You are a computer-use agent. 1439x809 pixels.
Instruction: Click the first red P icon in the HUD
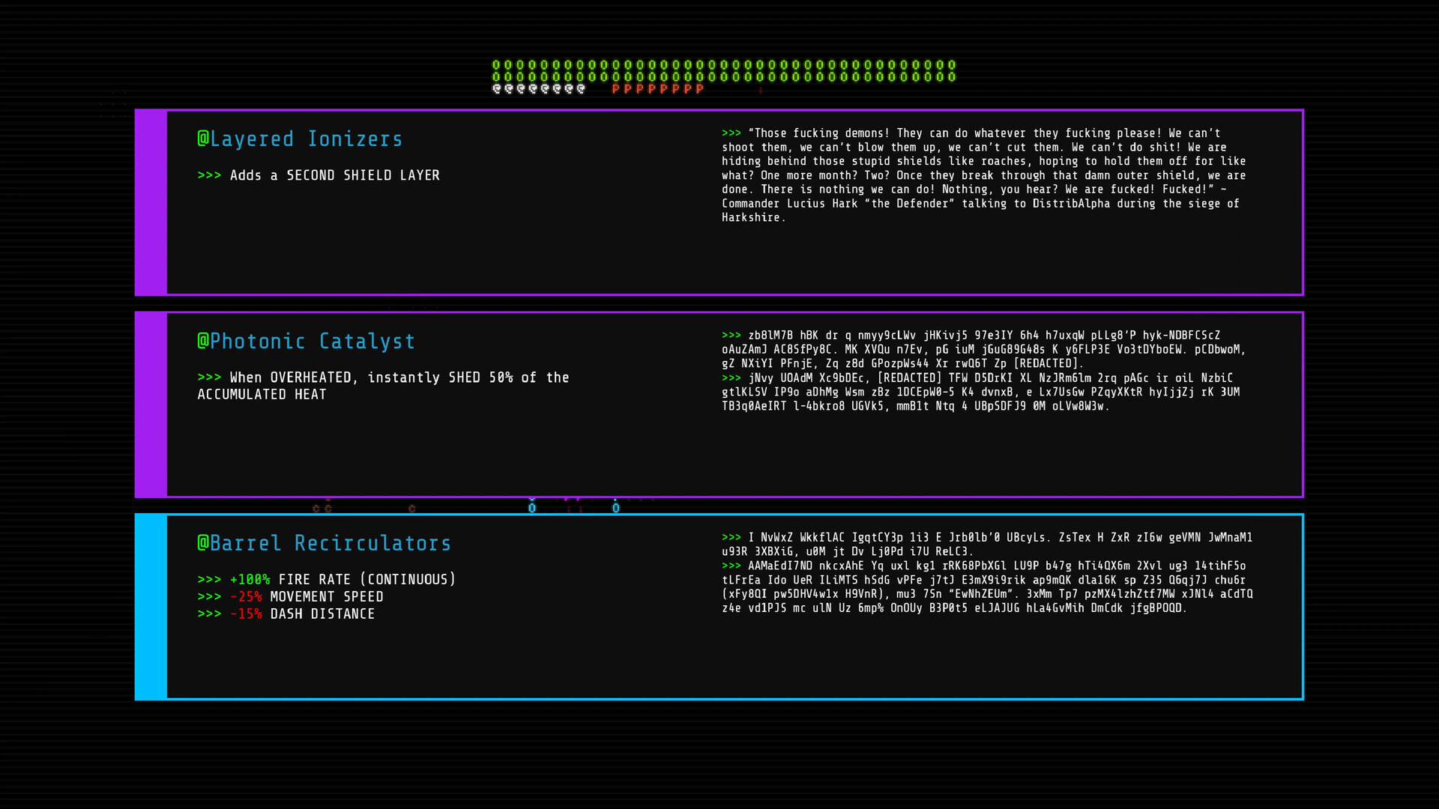(615, 89)
